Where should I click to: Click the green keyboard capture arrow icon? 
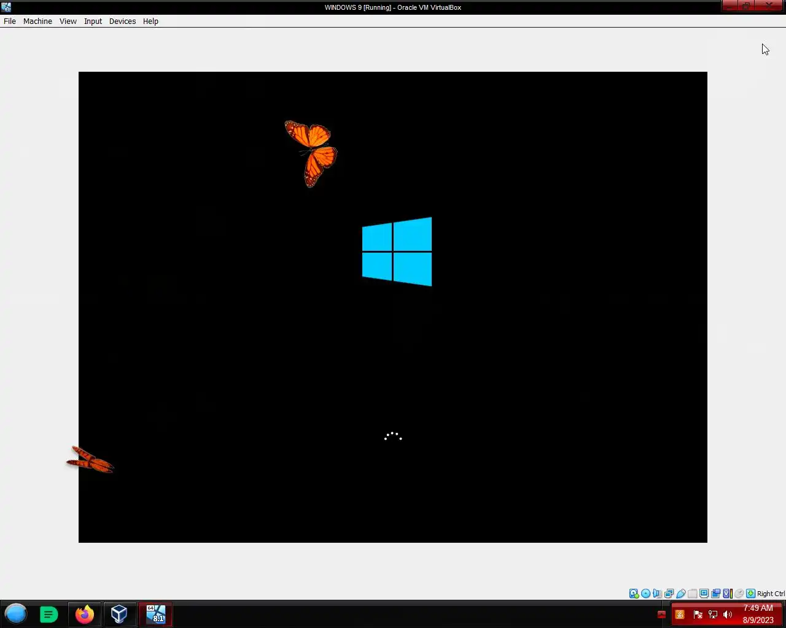[750, 594]
